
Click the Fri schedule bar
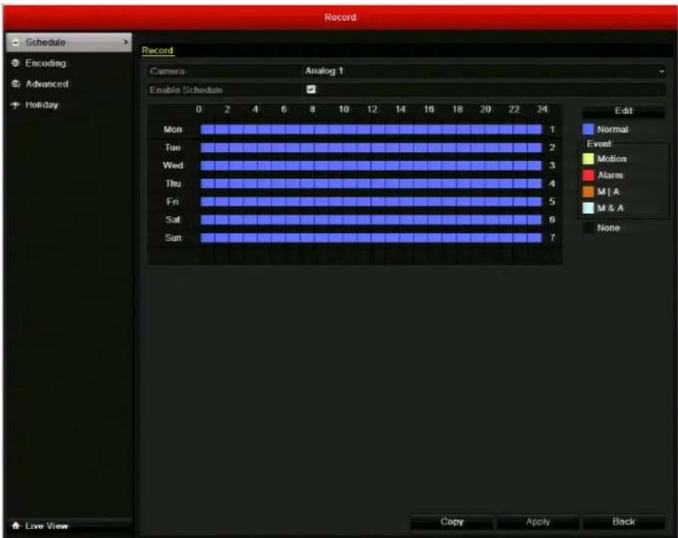pyautogui.click(x=371, y=202)
